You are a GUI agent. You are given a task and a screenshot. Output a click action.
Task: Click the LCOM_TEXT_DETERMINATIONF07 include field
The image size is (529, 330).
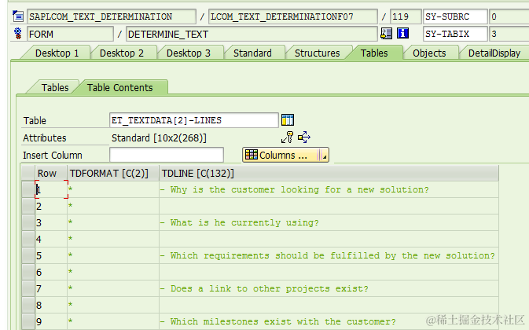pyautogui.click(x=293, y=16)
